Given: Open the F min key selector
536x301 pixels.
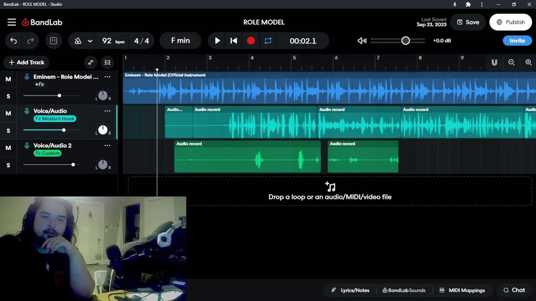Looking at the screenshot, I should pos(180,41).
